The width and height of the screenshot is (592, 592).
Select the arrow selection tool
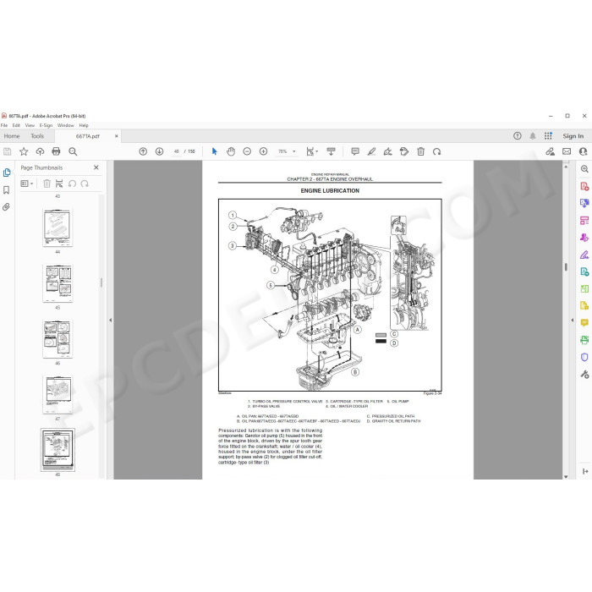215,151
